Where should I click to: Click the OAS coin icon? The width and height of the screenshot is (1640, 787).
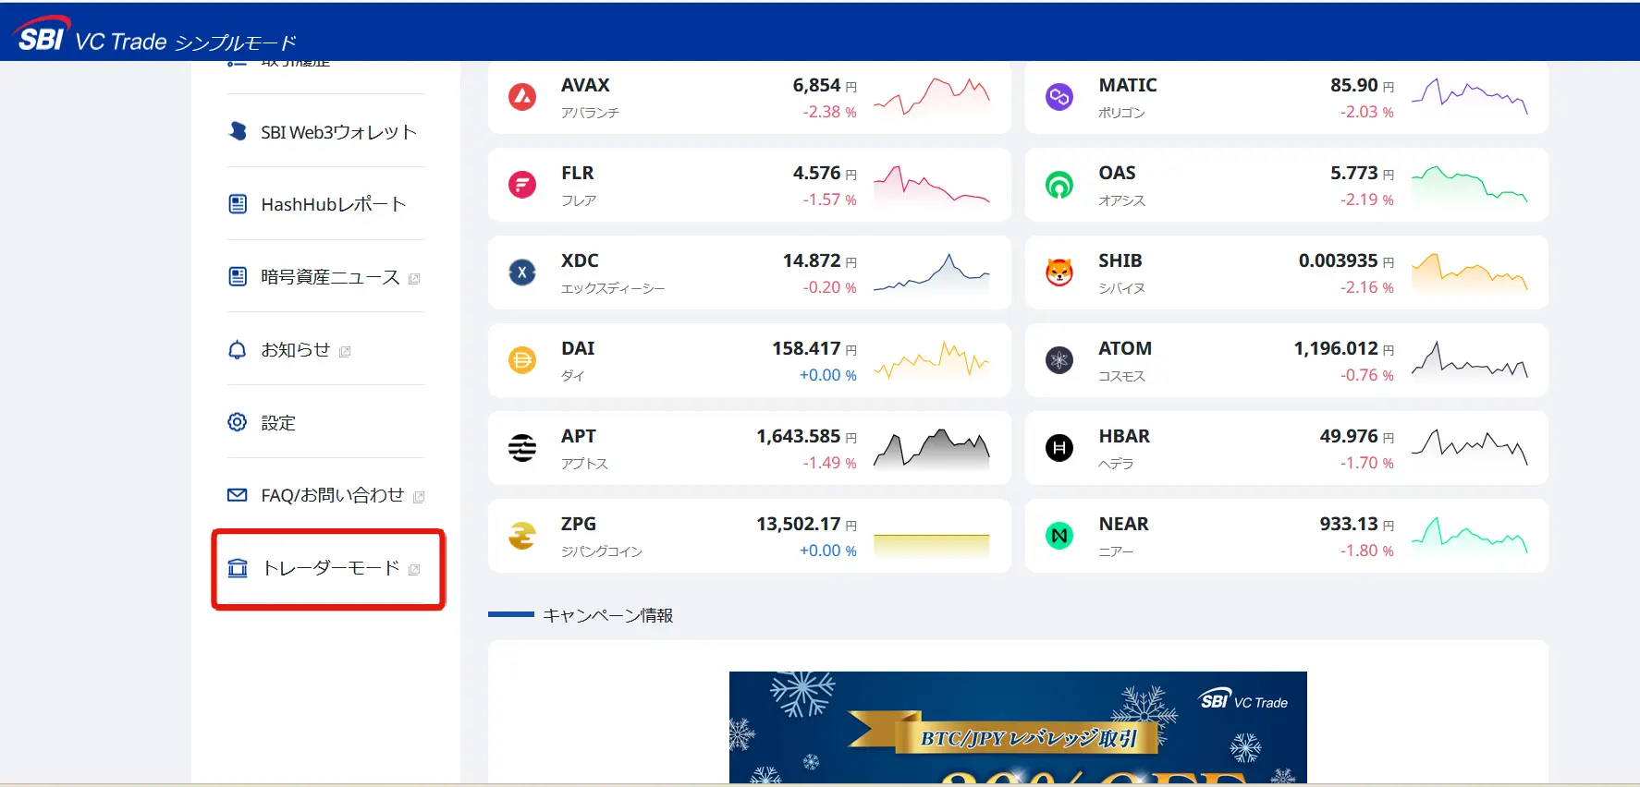tap(1059, 185)
